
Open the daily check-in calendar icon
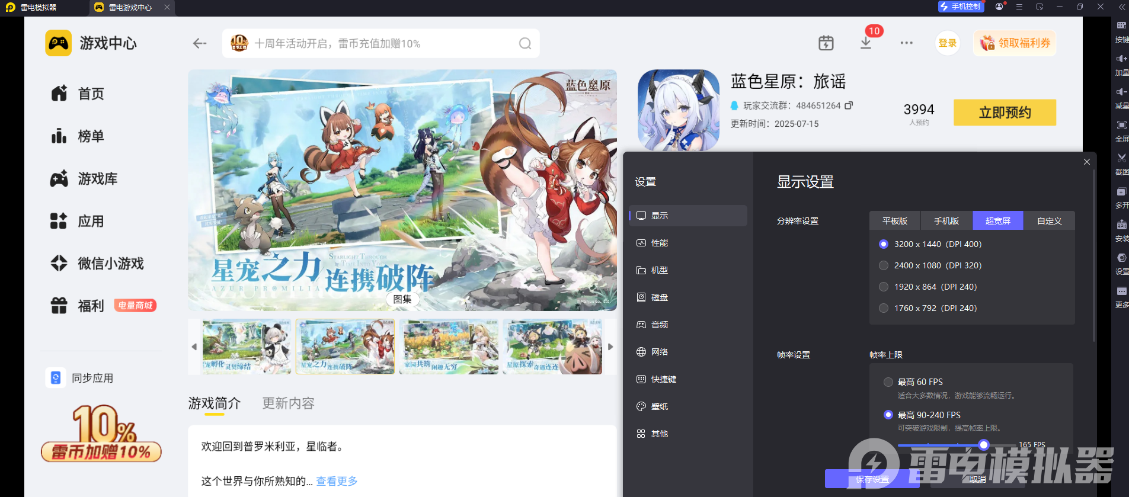pyautogui.click(x=826, y=43)
